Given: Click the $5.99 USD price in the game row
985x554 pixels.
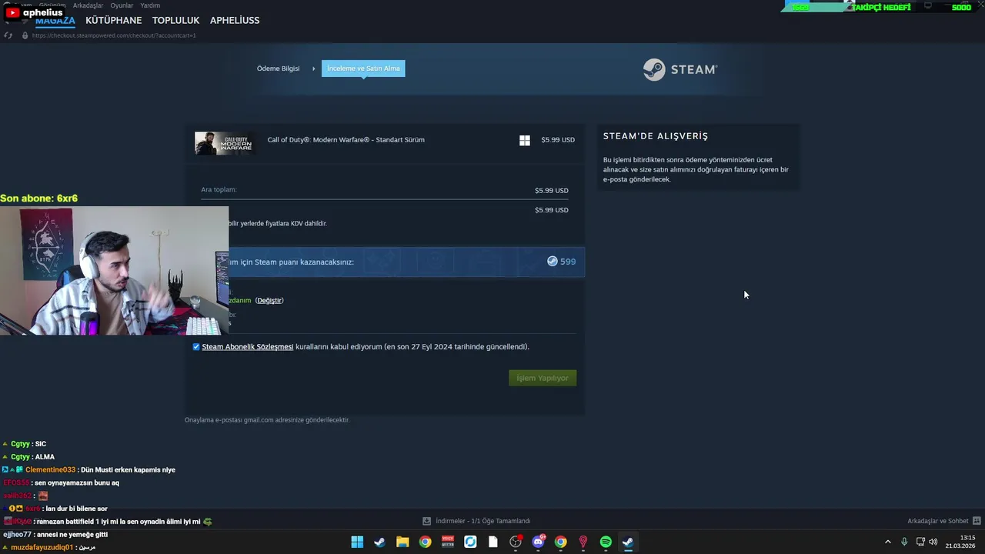Looking at the screenshot, I should [558, 140].
